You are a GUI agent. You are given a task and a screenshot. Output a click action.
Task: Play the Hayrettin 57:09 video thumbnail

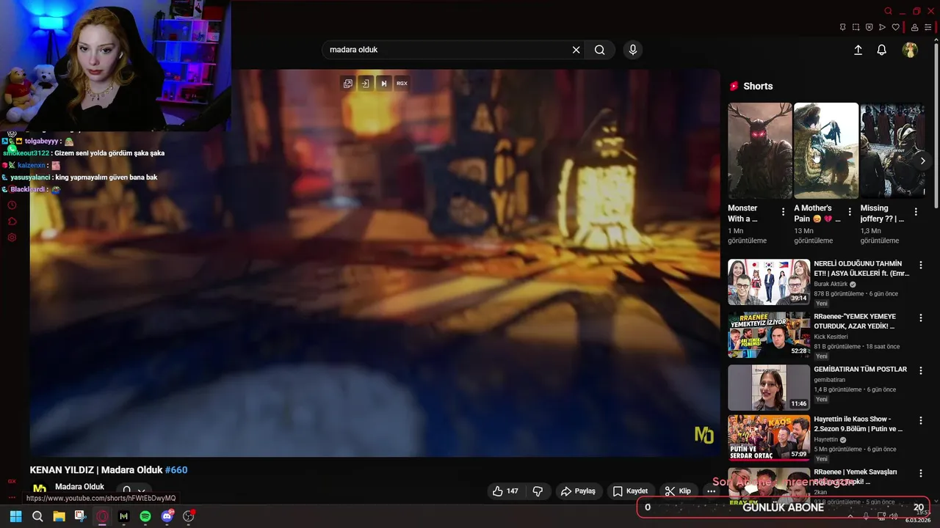(x=769, y=438)
